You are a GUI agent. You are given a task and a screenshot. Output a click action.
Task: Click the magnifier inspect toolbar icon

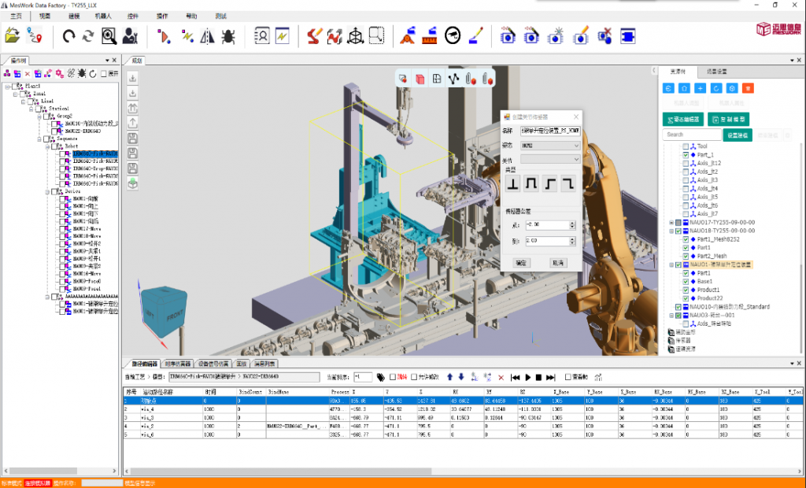click(109, 36)
